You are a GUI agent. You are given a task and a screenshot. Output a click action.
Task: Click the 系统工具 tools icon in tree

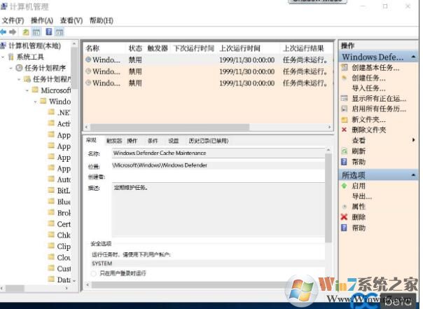point(11,57)
